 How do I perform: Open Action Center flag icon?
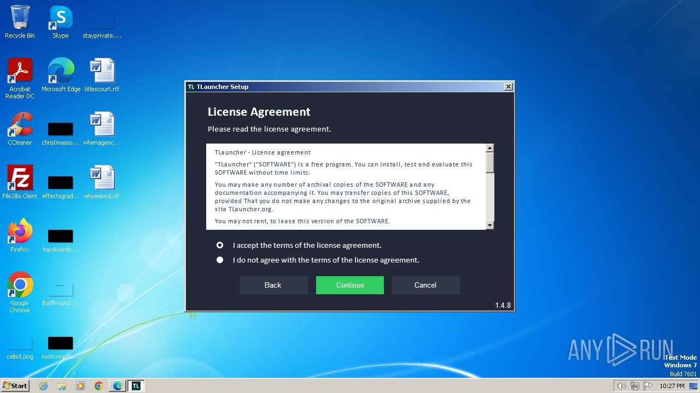[x=648, y=386]
